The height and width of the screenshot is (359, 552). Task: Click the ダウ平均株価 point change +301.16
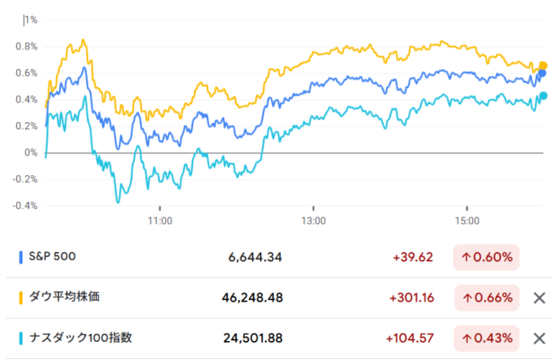coord(413,298)
